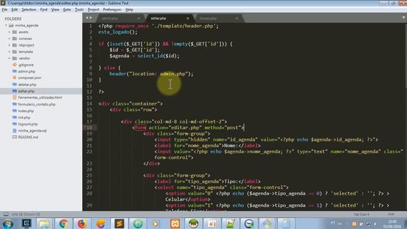Open the tab list dropdown arrow
This screenshot has height=229, width=407.
403,18
